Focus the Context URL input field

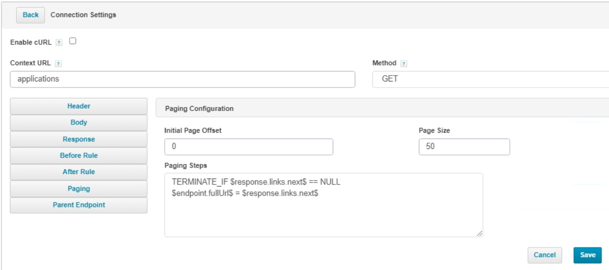(182, 79)
